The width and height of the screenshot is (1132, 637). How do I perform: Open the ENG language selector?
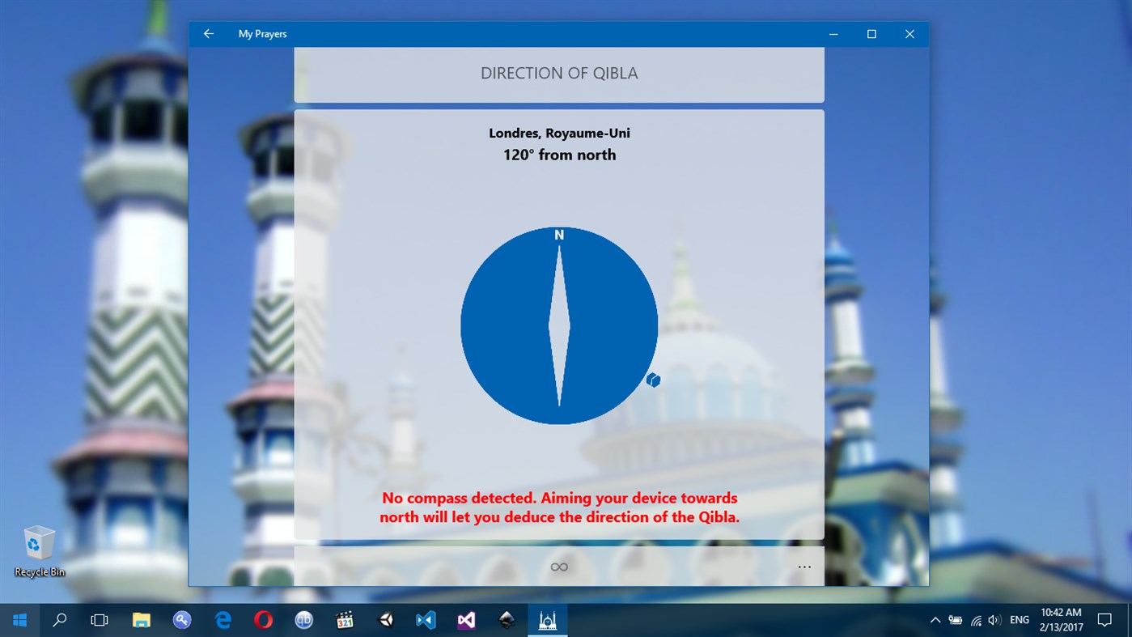(x=1020, y=619)
